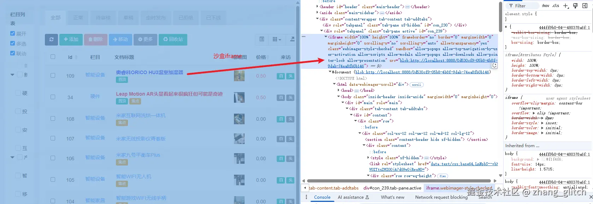Click the 头 badge in row 109

point(290,76)
